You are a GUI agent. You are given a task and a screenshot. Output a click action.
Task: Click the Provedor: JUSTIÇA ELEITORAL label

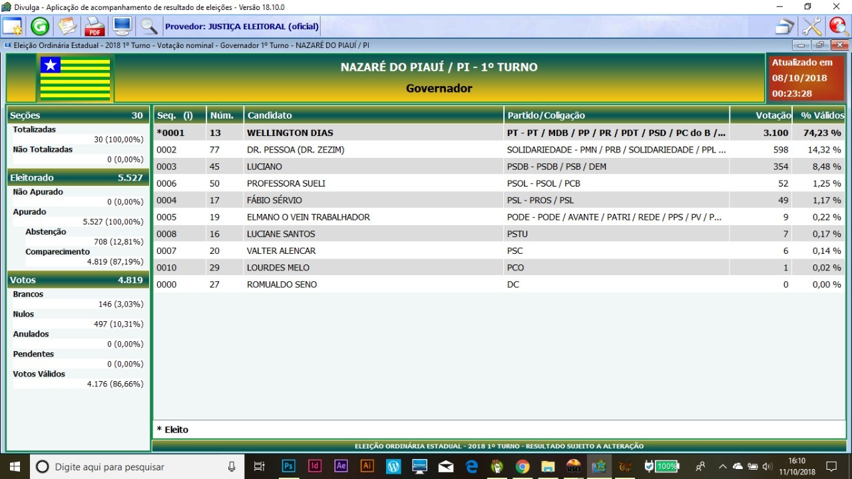pyautogui.click(x=242, y=27)
